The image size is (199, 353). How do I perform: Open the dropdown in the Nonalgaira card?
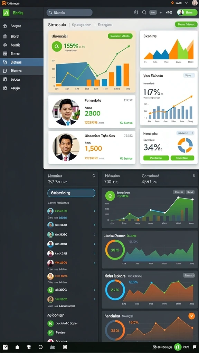pyautogui.click(x=185, y=133)
